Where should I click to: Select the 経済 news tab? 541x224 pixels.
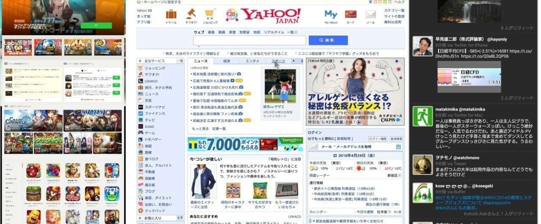[x=226, y=61]
